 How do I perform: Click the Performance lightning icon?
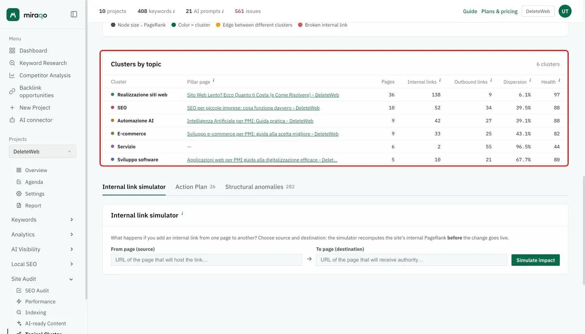click(x=19, y=302)
